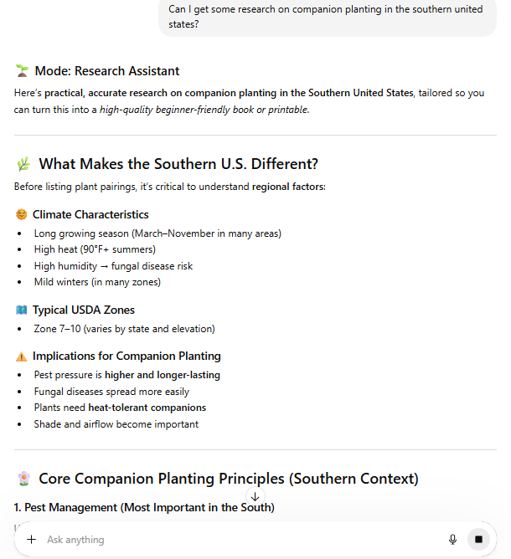This screenshot has height=559, width=511.
Task: Click the plus attachment icon
Action: pyautogui.click(x=32, y=540)
